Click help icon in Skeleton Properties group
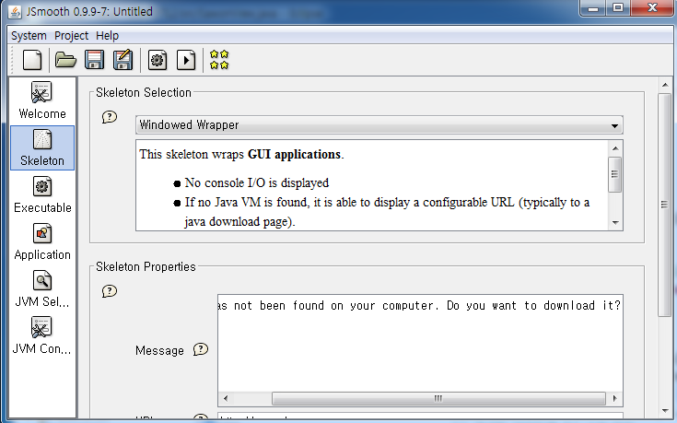 tap(110, 291)
